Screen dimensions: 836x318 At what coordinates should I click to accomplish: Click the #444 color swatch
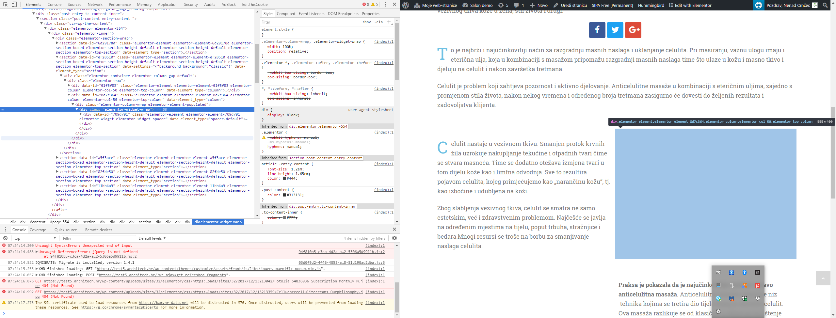[x=284, y=178]
